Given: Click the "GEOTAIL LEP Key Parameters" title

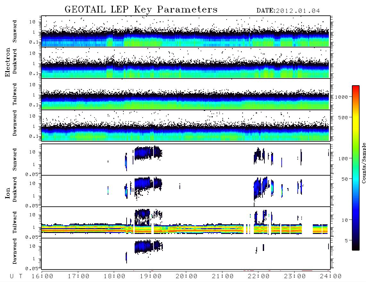Looking at the screenshot, I should tap(141, 10).
